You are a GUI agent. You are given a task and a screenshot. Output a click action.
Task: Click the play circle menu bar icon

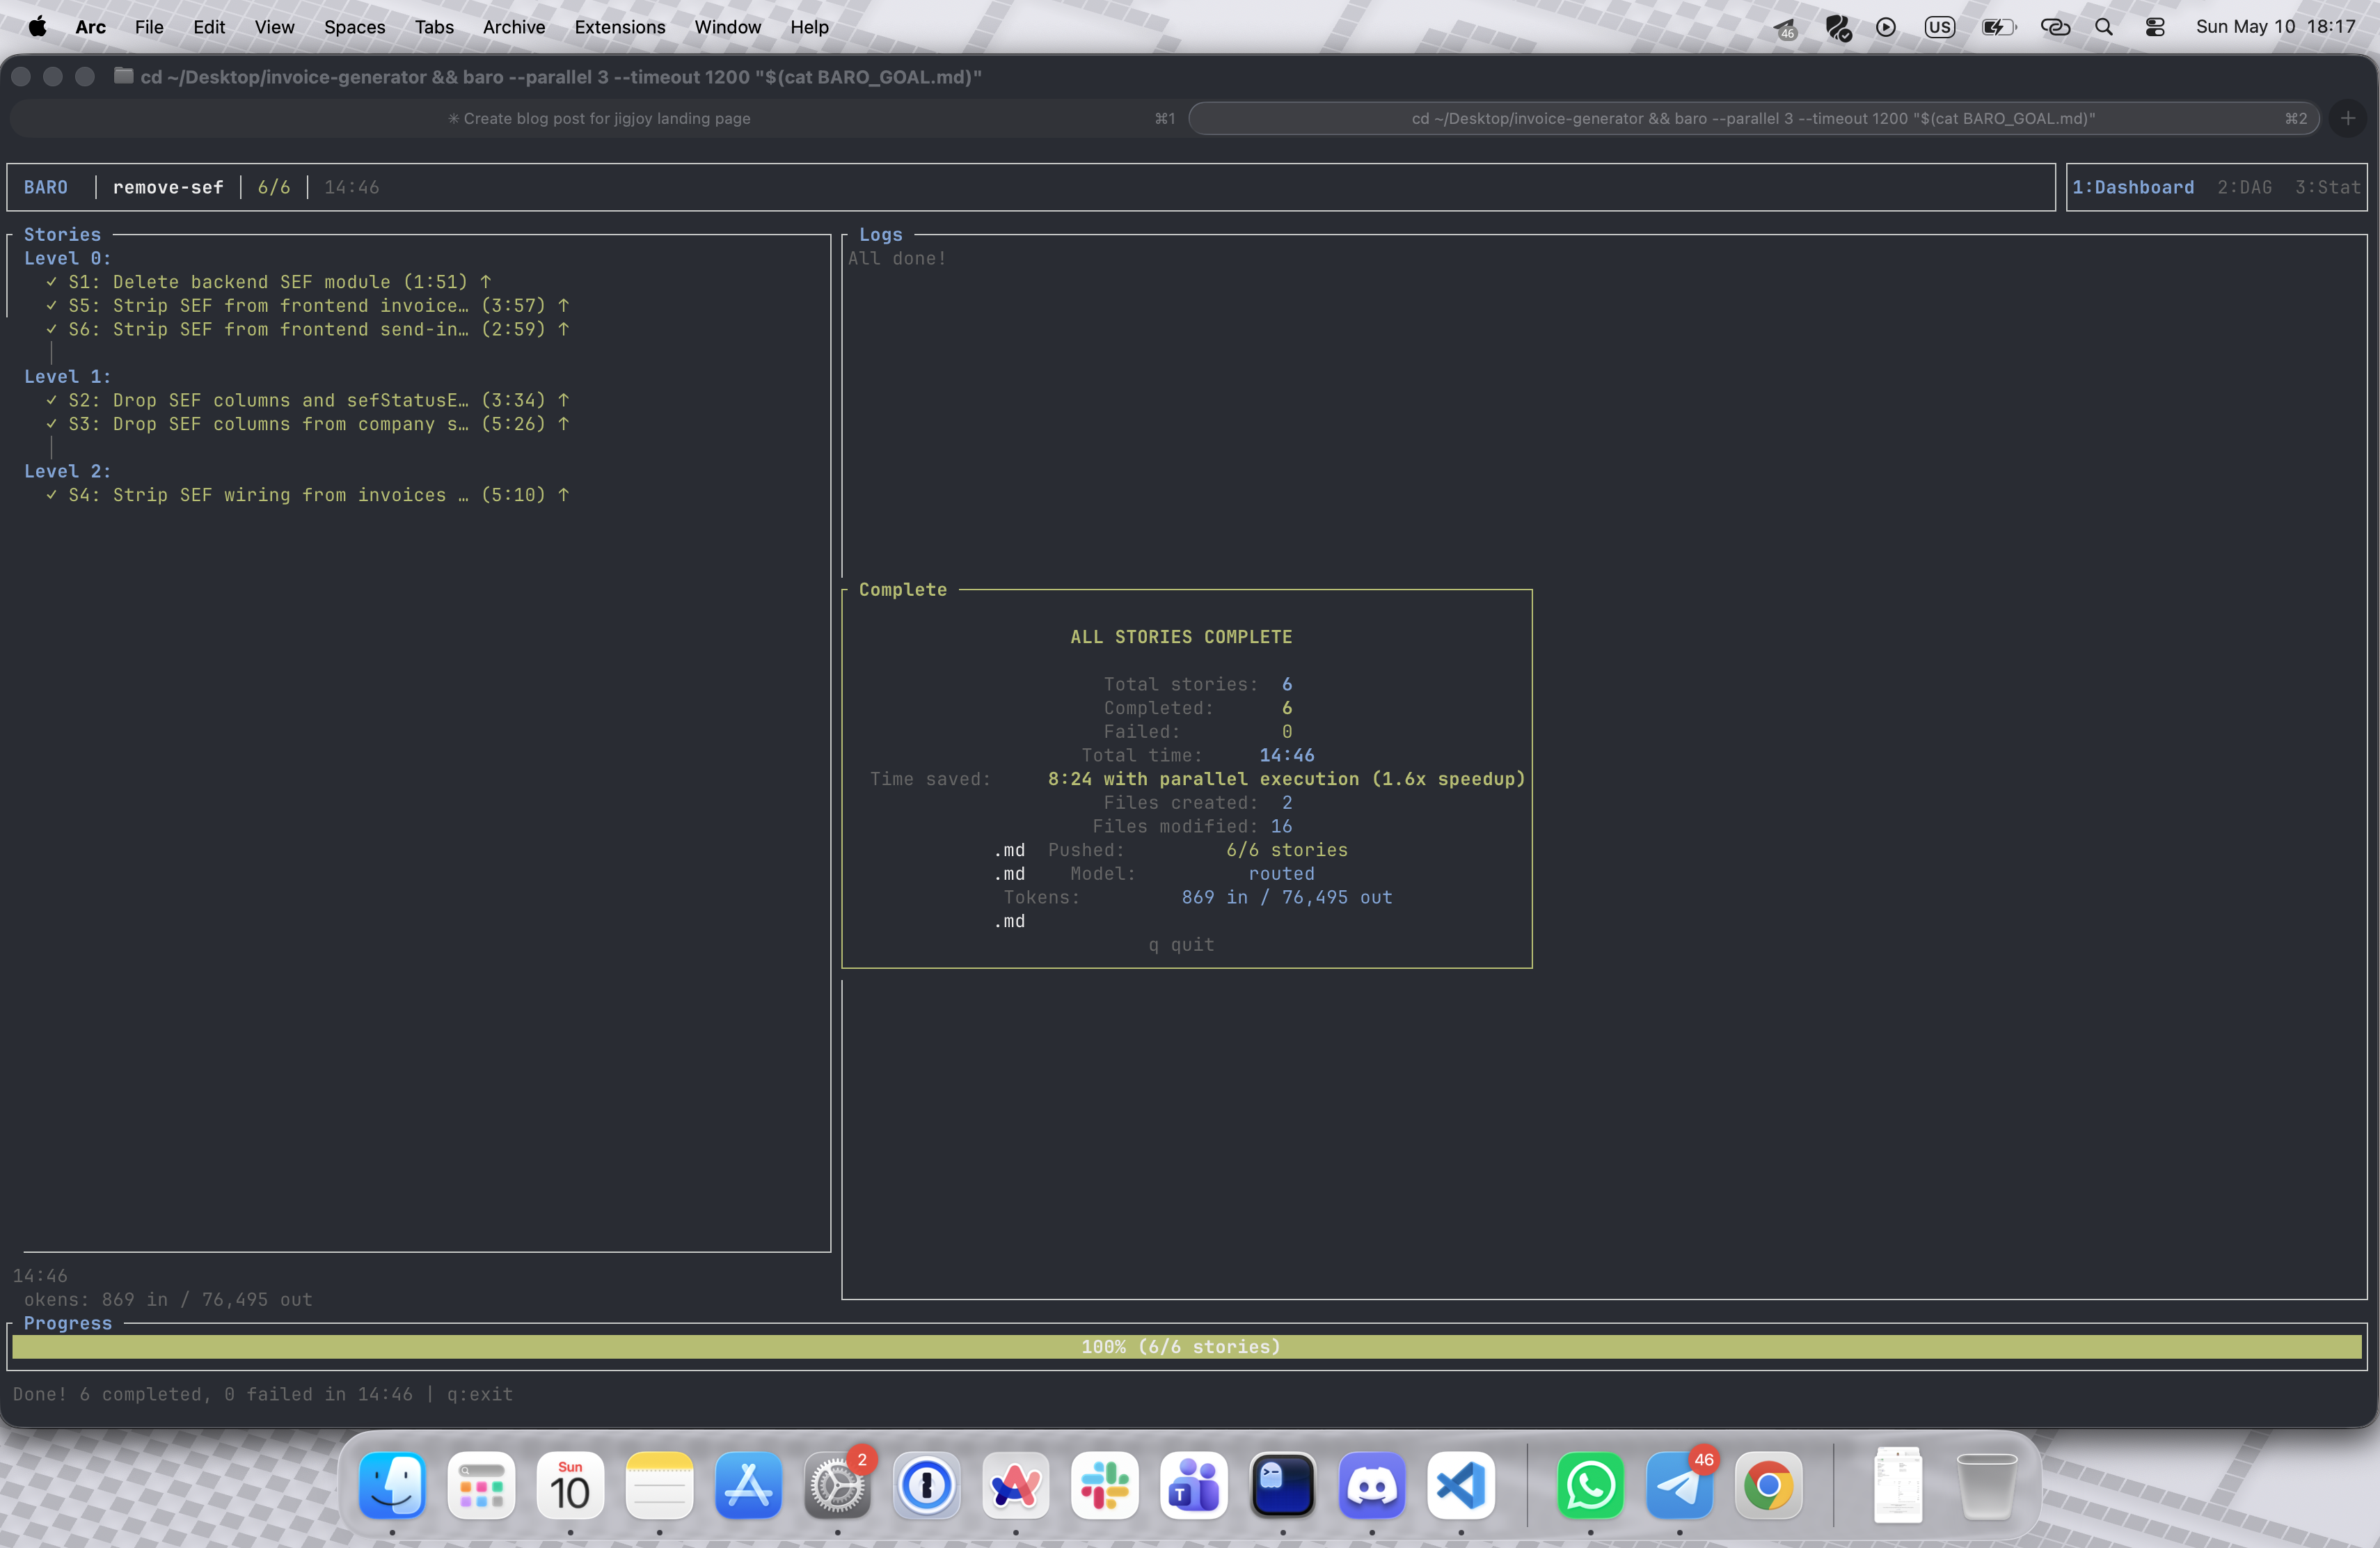tap(1886, 27)
